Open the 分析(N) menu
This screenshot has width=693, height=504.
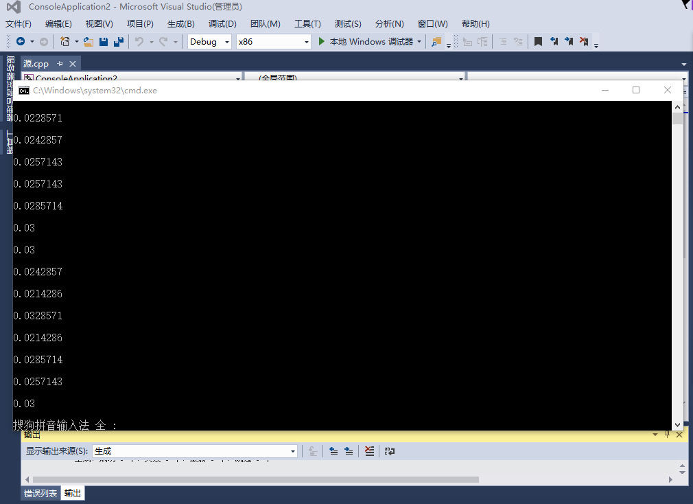pyautogui.click(x=389, y=24)
